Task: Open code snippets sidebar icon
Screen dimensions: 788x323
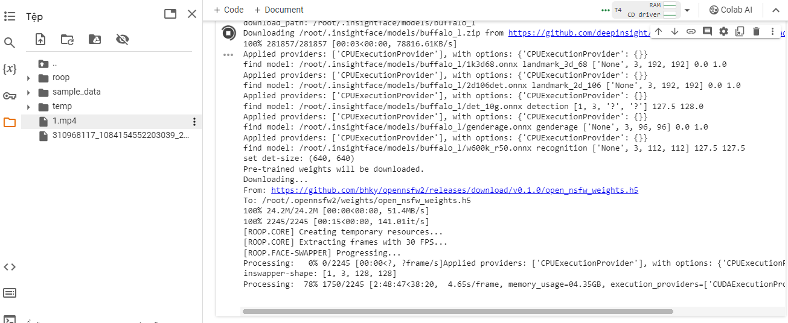Action: [x=9, y=267]
